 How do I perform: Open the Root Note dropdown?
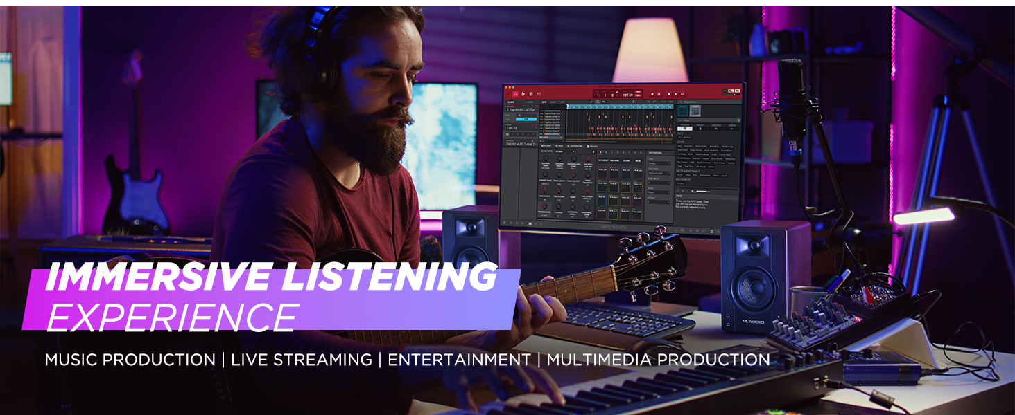coord(658,181)
